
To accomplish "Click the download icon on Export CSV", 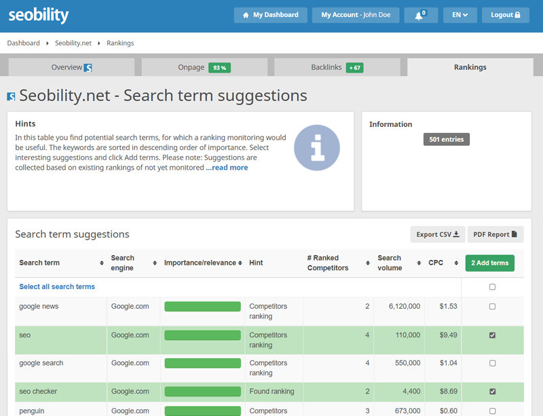I will tap(457, 233).
